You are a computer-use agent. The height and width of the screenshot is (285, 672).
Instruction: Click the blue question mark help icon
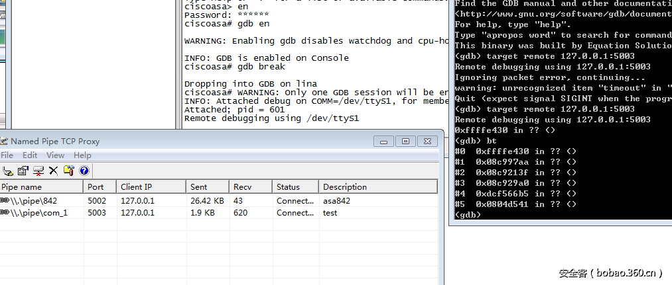pos(84,171)
